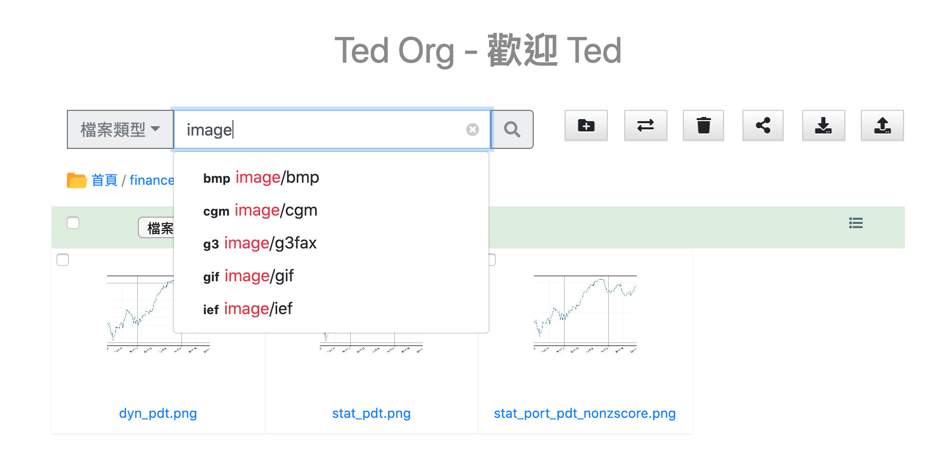941x462 pixels.
Task: Click the stat_port_pdt_nonzscore.png chart thumbnail
Action: click(x=585, y=313)
